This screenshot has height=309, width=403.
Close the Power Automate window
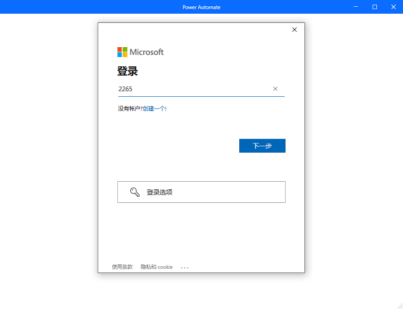coord(393,7)
